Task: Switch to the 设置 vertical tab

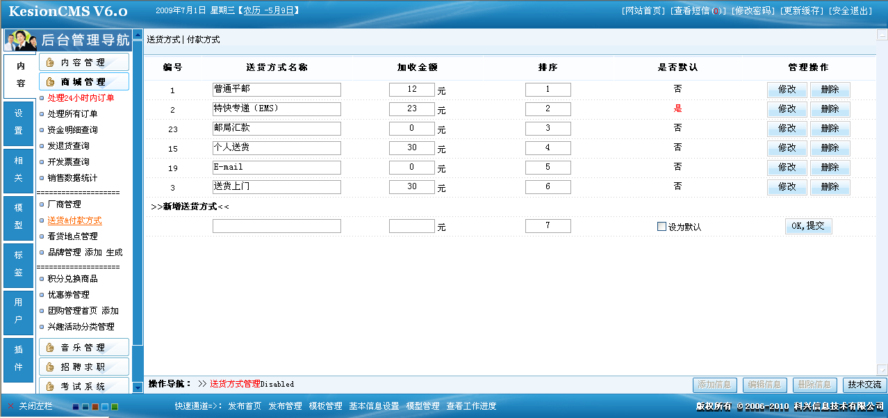Action: [19, 122]
